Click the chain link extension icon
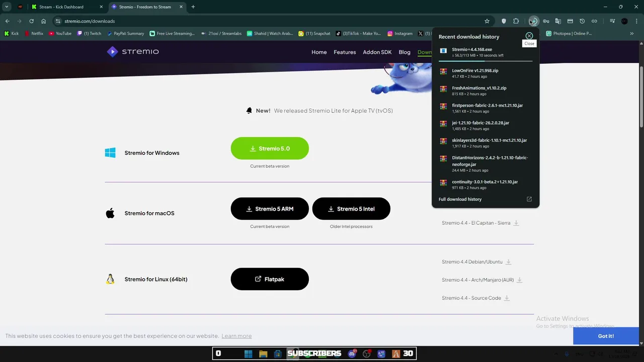644x362 pixels. (594, 21)
